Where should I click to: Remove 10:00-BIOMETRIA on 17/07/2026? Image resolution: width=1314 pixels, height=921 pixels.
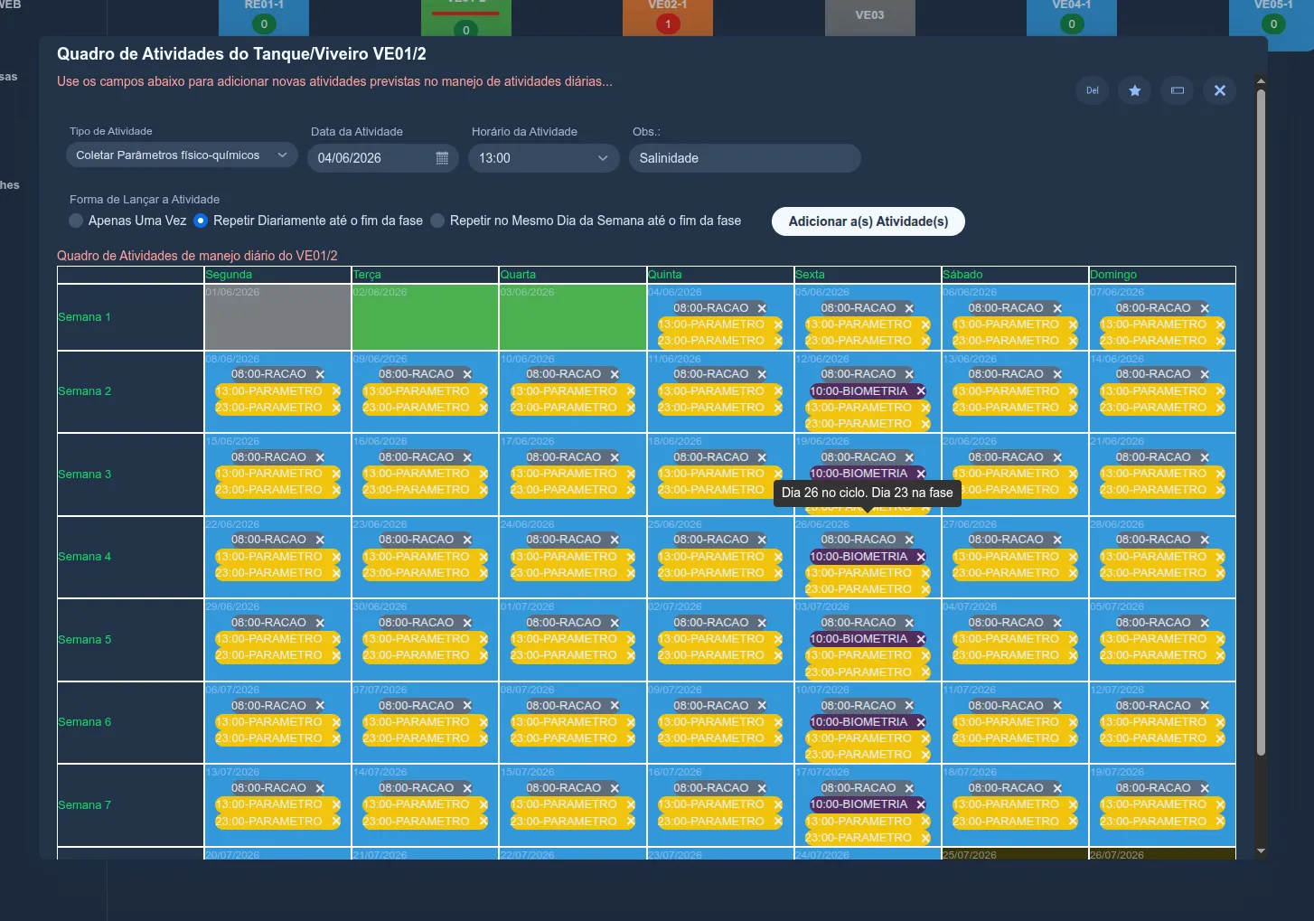click(x=921, y=804)
